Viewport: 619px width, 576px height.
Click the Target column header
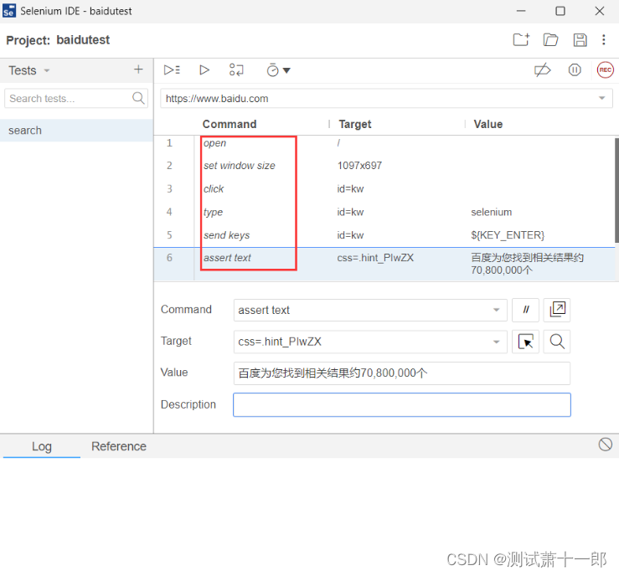[355, 124]
